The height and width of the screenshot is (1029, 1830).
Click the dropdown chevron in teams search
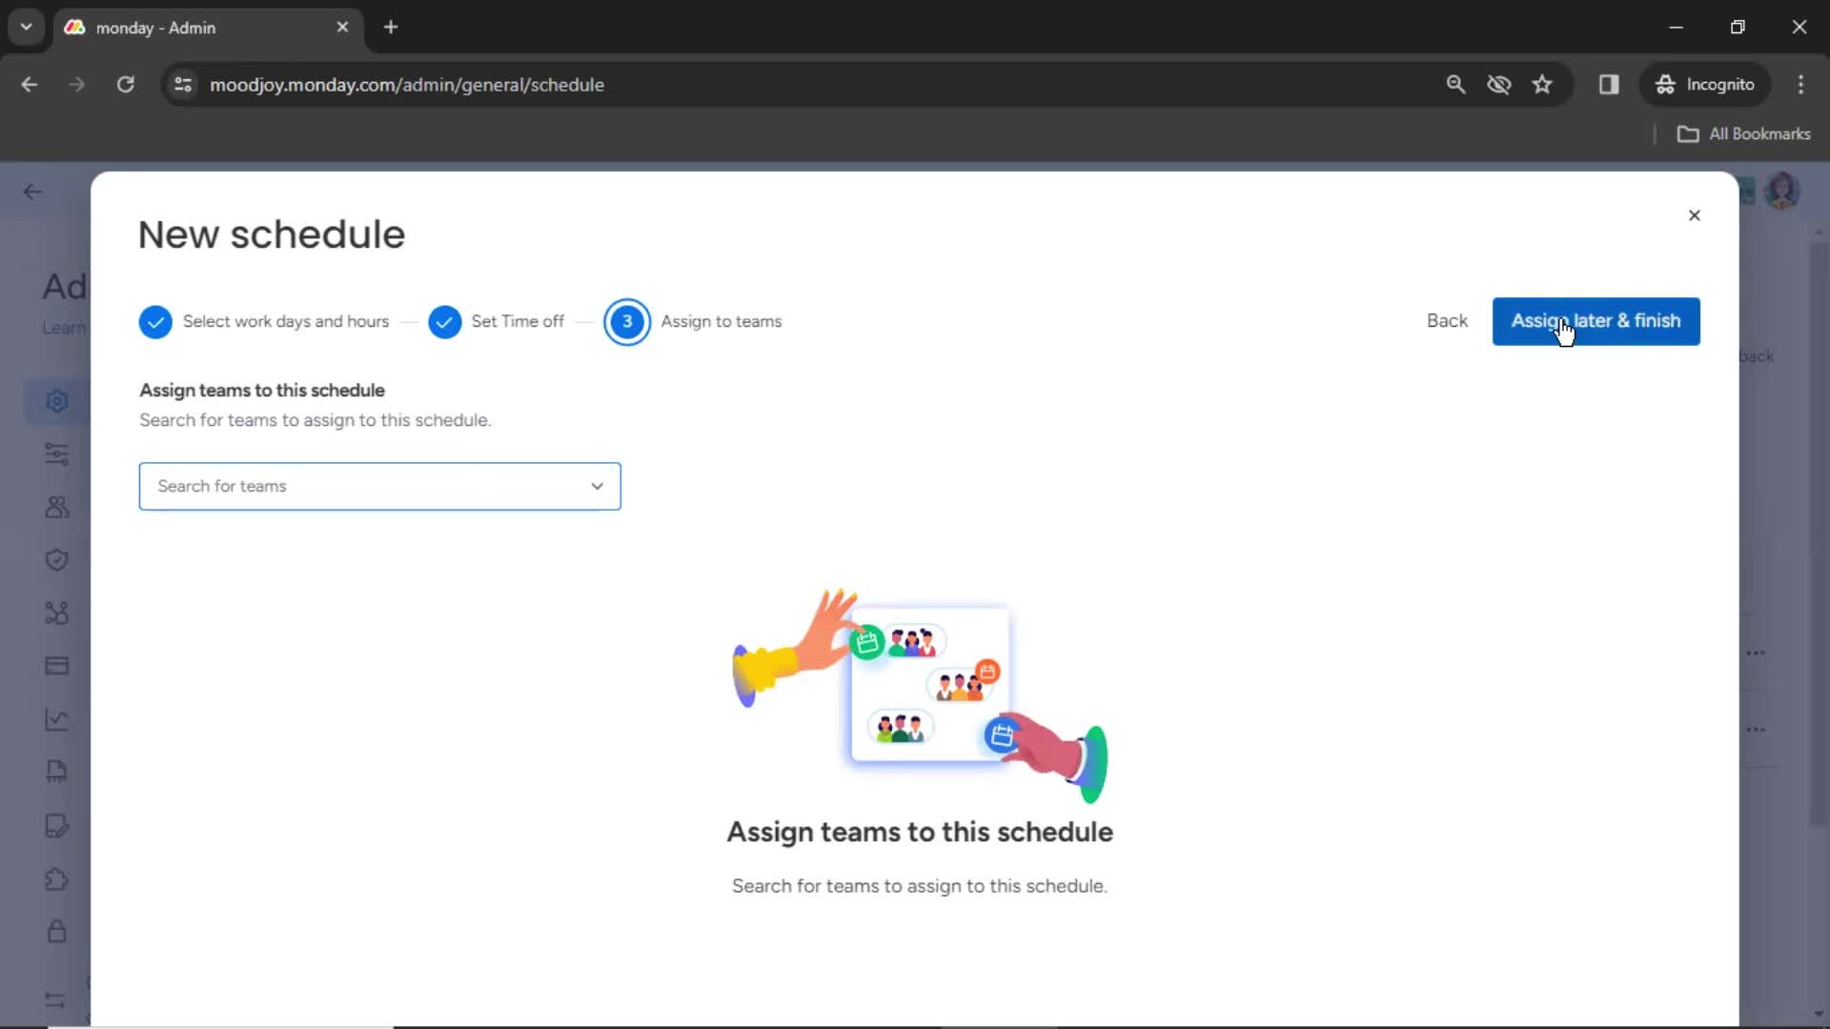tap(597, 486)
